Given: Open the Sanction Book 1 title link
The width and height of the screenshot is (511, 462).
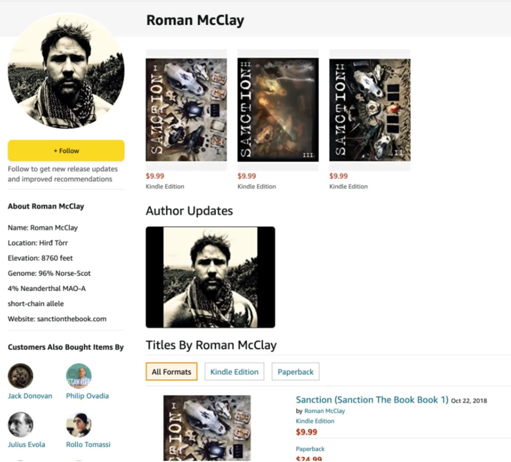Looking at the screenshot, I should [x=372, y=400].
